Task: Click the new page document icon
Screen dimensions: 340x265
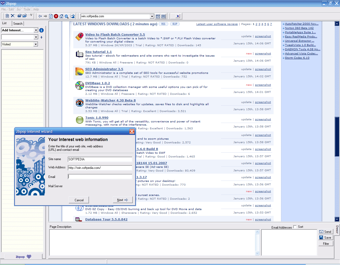Action: (7, 16)
